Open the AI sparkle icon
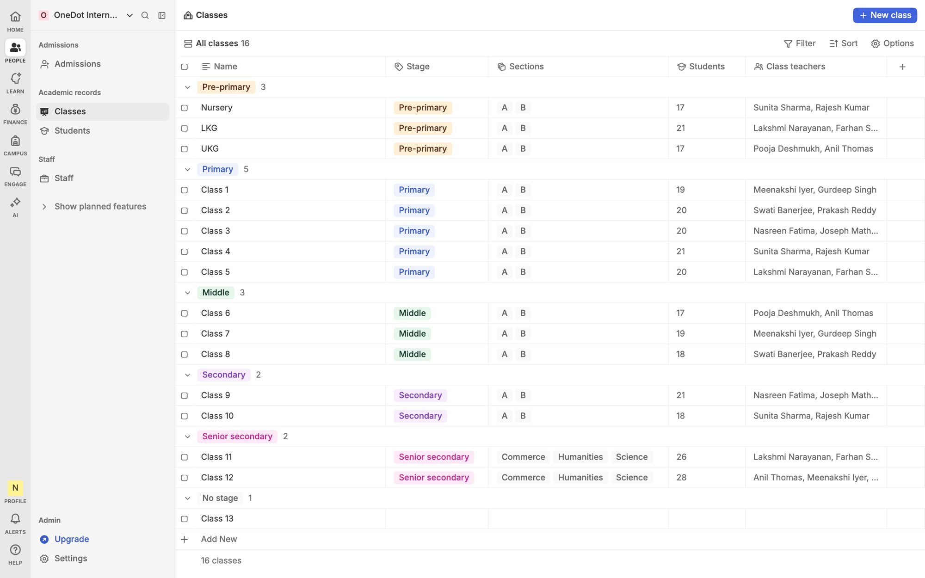 click(15, 203)
